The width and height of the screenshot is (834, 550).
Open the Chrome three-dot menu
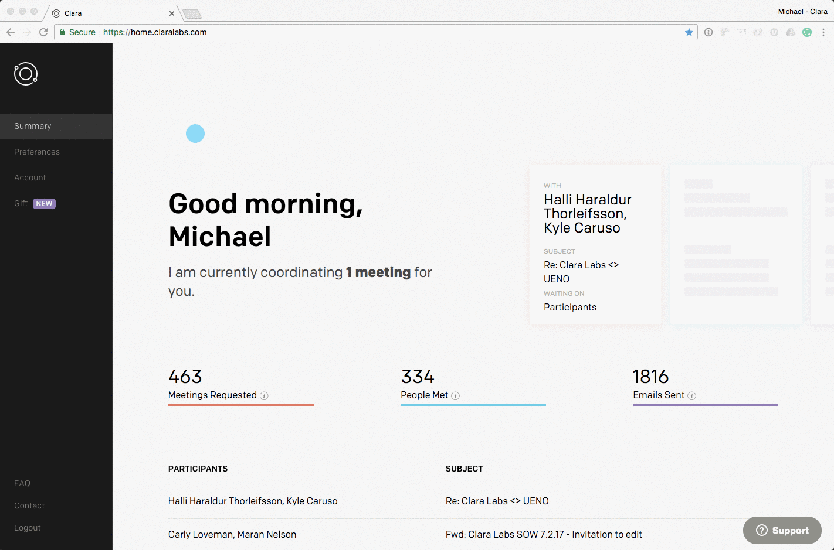823,32
